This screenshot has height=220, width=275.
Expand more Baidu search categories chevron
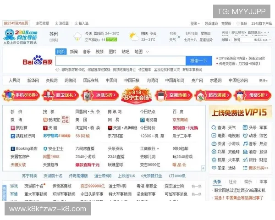pos(147,52)
